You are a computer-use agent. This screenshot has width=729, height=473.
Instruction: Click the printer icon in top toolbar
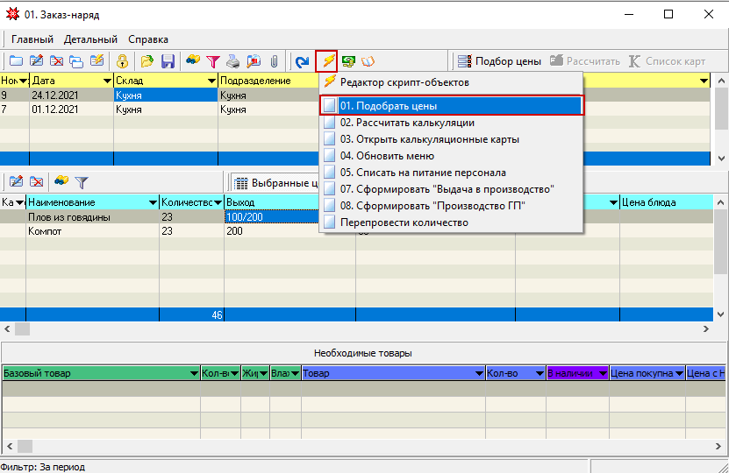(x=233, y=61)
